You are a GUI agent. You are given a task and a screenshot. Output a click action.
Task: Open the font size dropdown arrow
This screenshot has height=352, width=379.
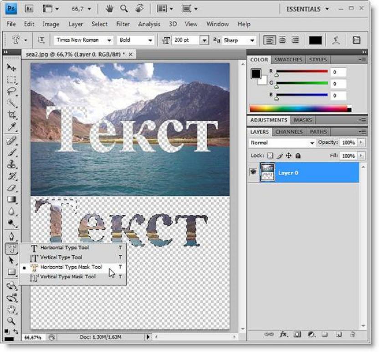pos(204,40)
